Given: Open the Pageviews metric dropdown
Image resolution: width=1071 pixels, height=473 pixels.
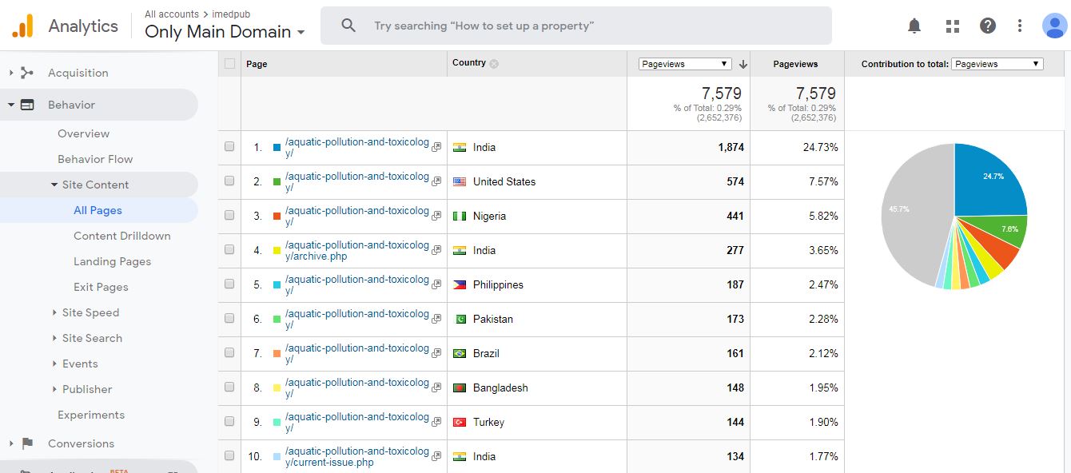Looking at the screenshot, I should tap(685, 64).
